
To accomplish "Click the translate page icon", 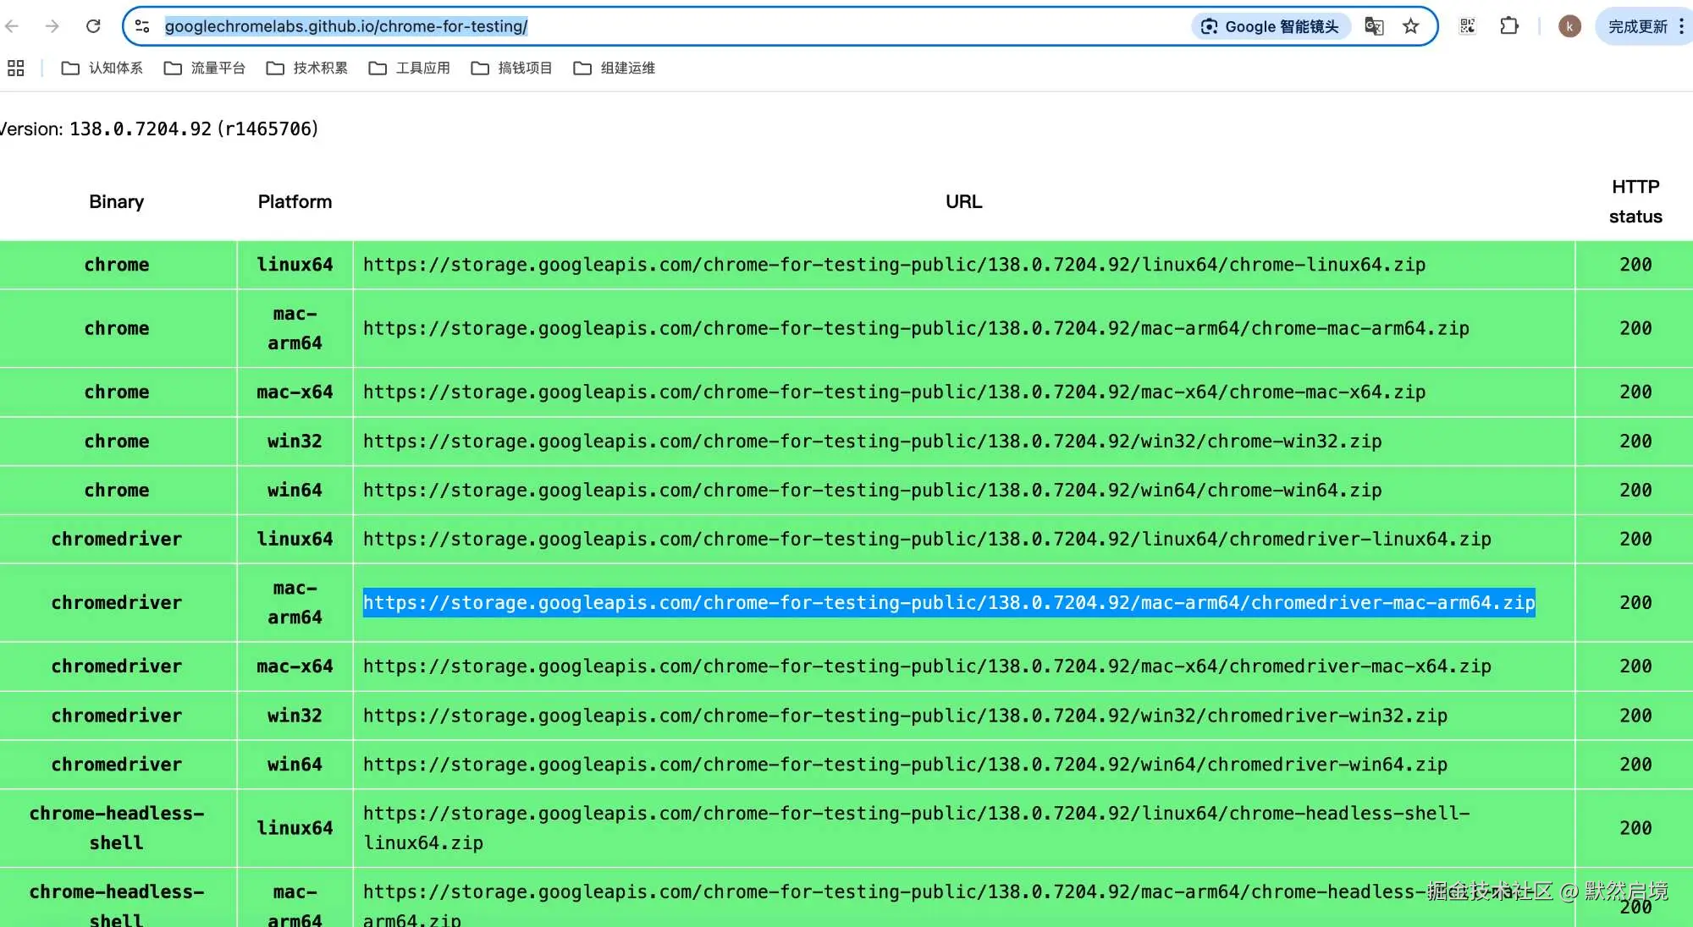I will coord(1373,26).
